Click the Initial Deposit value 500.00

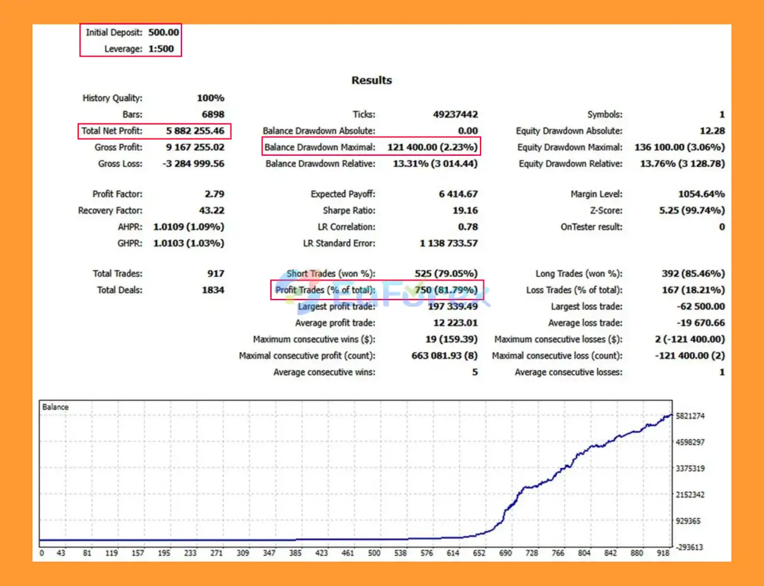pos(163,32)
